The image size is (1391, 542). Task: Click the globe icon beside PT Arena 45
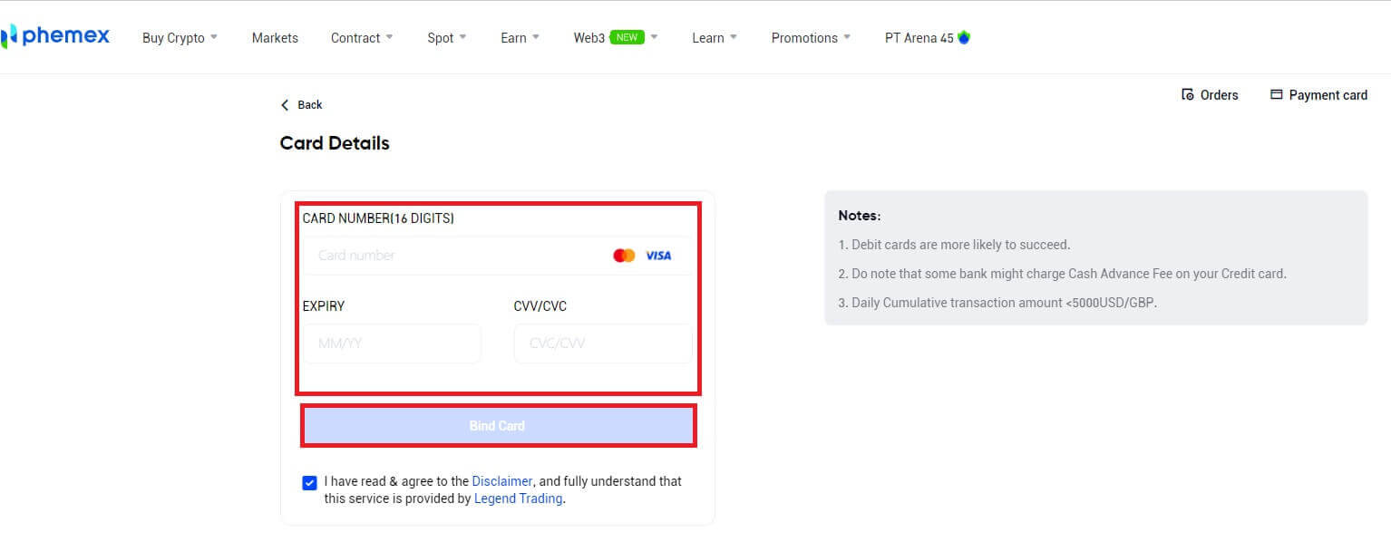[x=965, y=37]
